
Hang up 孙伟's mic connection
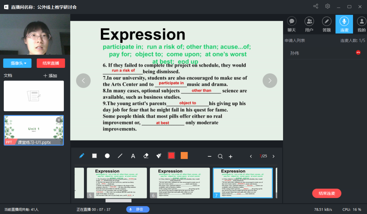pyautogui.click(x=358, y=53)
